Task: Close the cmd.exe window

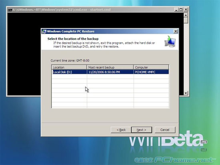Action: [x=186, y=10]
